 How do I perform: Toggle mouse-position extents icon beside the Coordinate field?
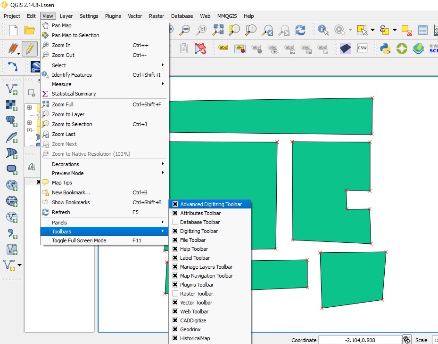[407, 340]
